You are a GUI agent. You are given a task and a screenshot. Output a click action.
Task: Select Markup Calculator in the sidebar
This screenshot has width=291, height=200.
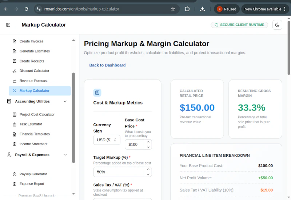40,91
